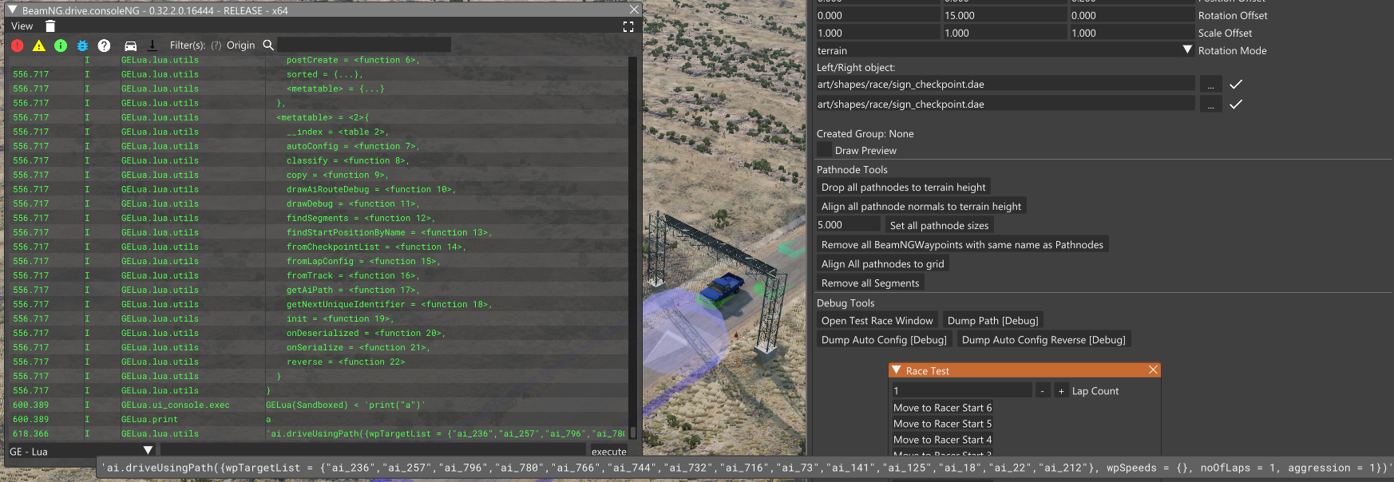Viewport: 1394px width, 482px height.
Task: Select log line 'getNextUniqueIdentifier = <function 18>'
Action: tap(389, 304)
